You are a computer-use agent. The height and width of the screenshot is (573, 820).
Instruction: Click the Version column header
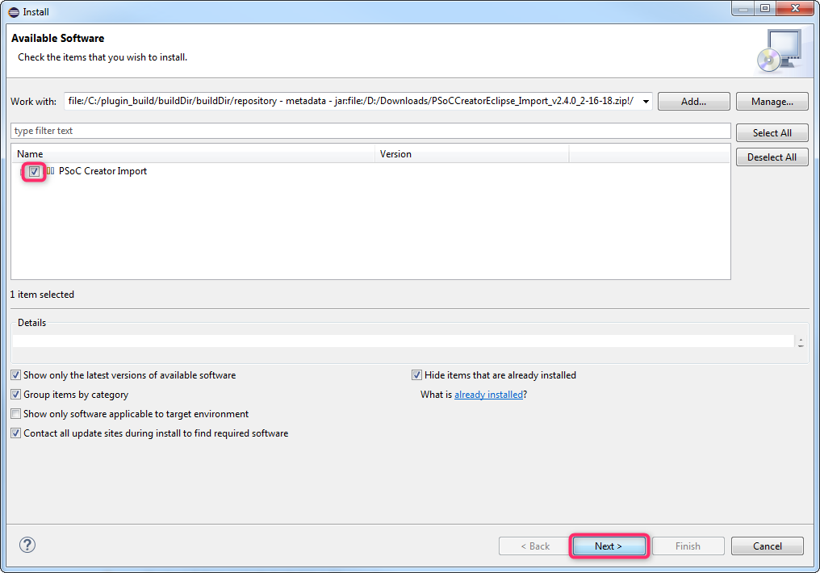(x=471, y=153)
